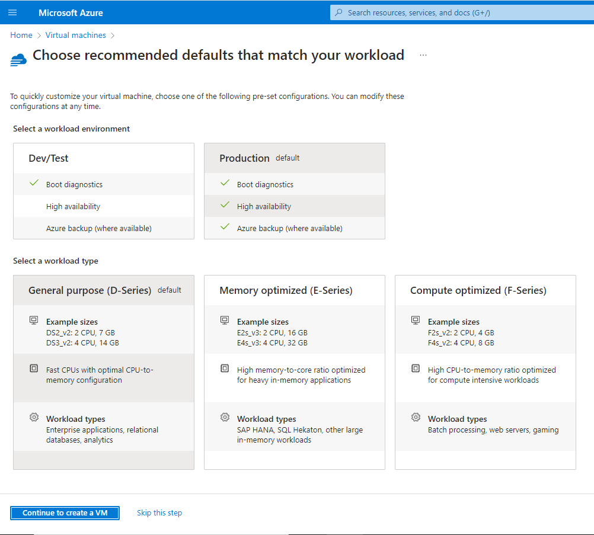Click gear icon in Compute optimized card

[x=416, y=418]
